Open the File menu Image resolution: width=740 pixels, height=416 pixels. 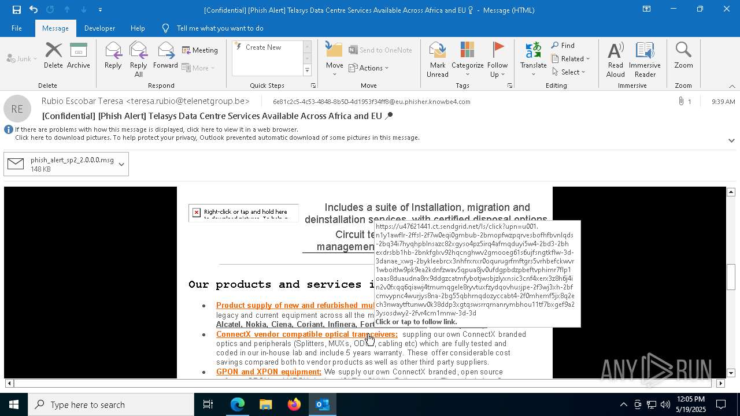coord(17,28)
